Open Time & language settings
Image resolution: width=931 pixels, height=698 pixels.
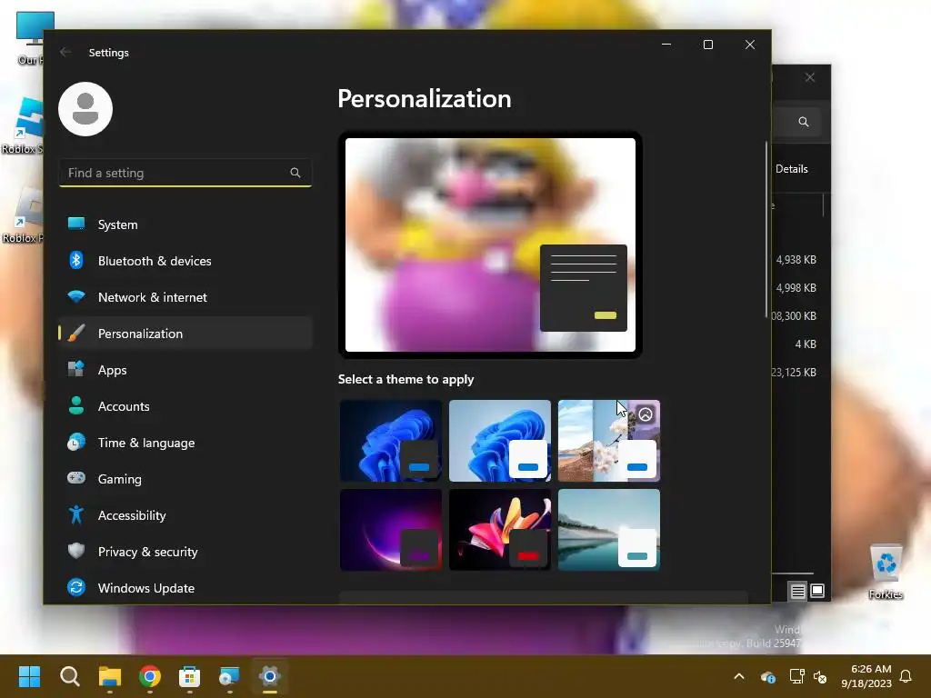point(185,443)
